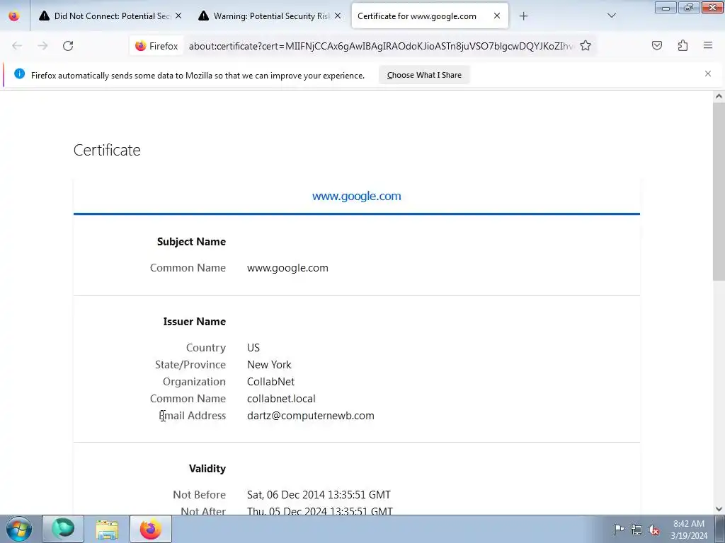Click scrollbar up arrow
Screen dimensions: 725x543
click(x=719, y=96)
